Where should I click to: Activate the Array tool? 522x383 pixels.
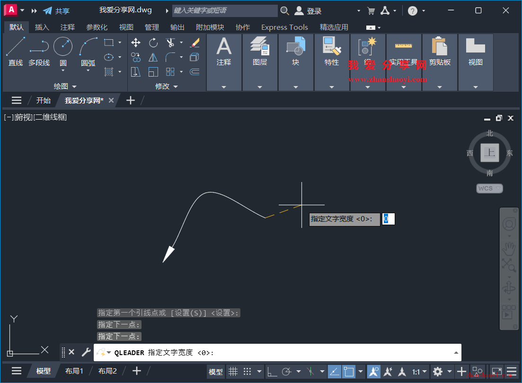click(170, 72)
